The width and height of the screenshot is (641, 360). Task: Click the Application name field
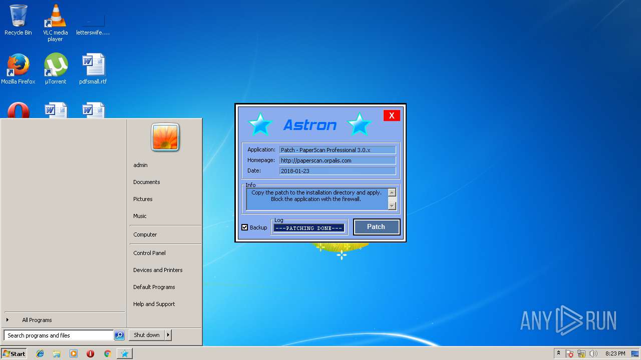[338, 150]
